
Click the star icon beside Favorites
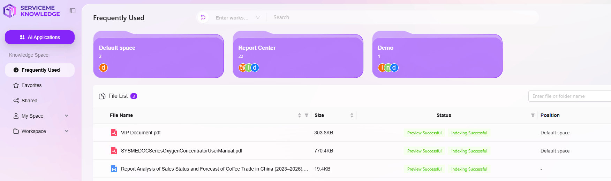[x=16, y=85]
